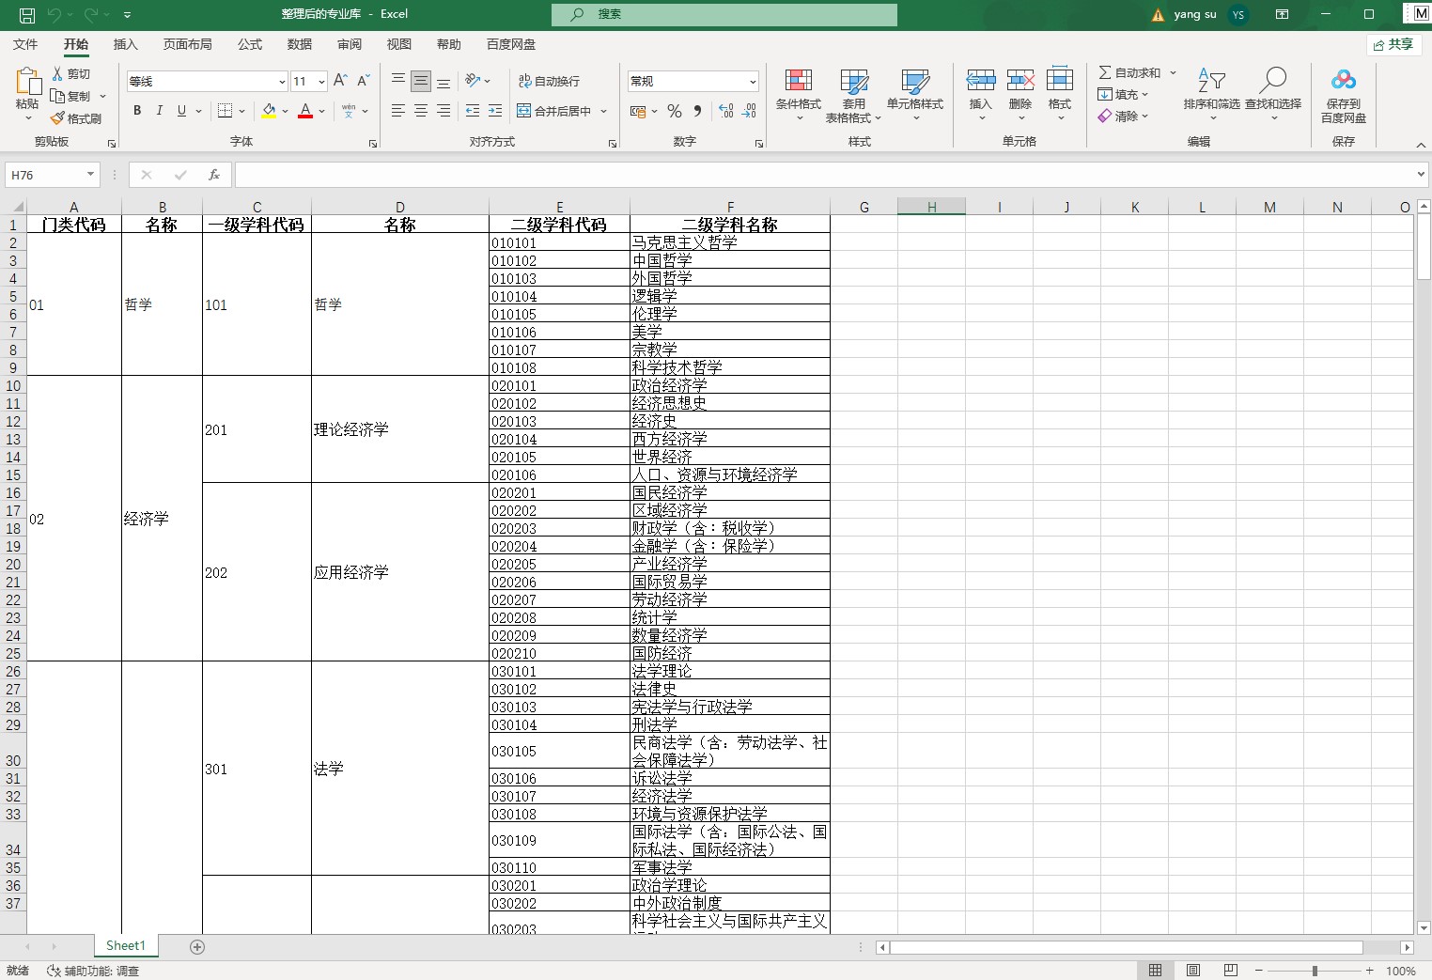Screen dimensions: 1432x980
Task: Click the Find and Select (查找和选择) magnifier icon
Action: 1272,82
